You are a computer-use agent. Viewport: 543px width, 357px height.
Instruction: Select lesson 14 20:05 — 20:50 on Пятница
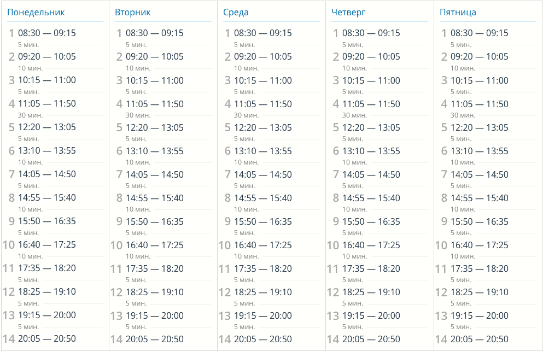[480, 339]
